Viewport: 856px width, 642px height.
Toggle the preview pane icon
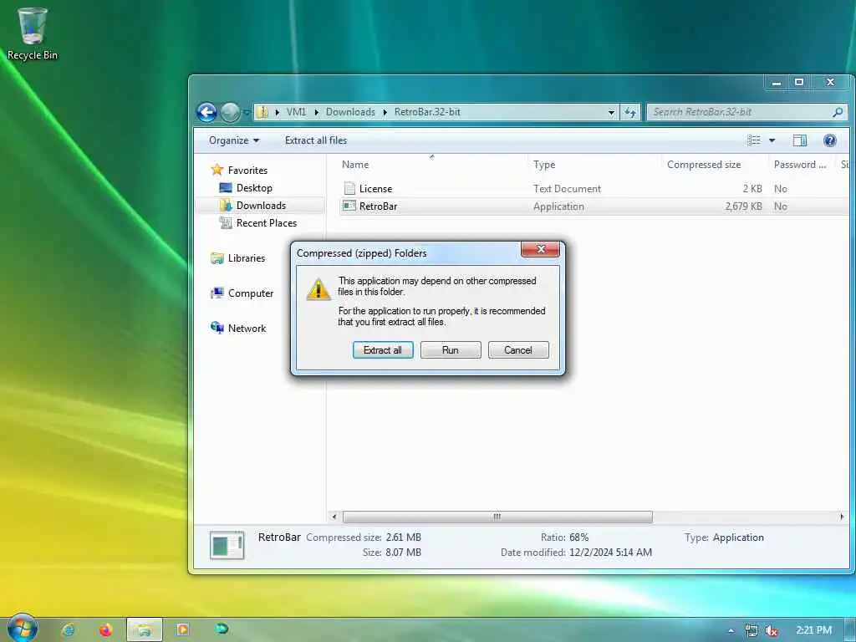[x=800, y=140]
